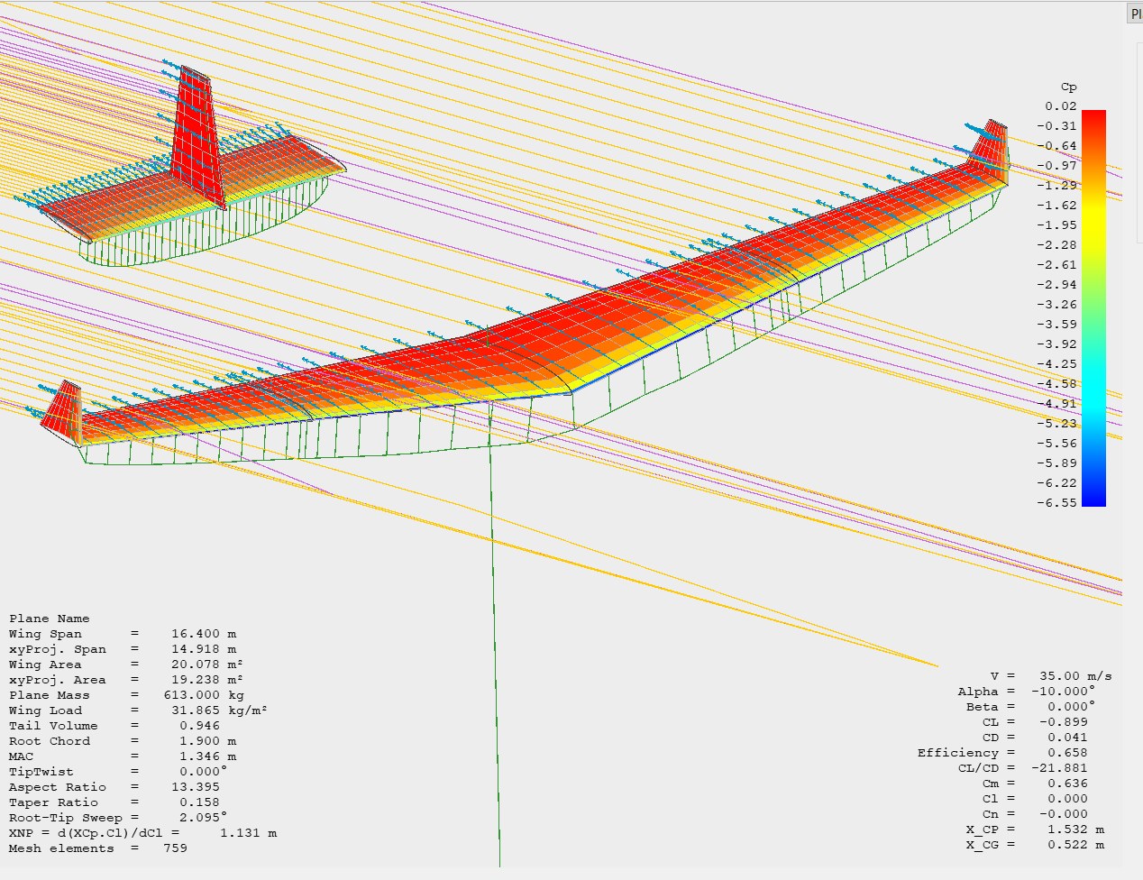Click the xyProj. Span 14.918 m value
This screenshot has height=880, width=1143.
(x=204, y=649)
